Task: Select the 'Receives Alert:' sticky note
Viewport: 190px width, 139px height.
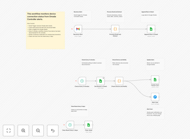Action: [82, 16]
